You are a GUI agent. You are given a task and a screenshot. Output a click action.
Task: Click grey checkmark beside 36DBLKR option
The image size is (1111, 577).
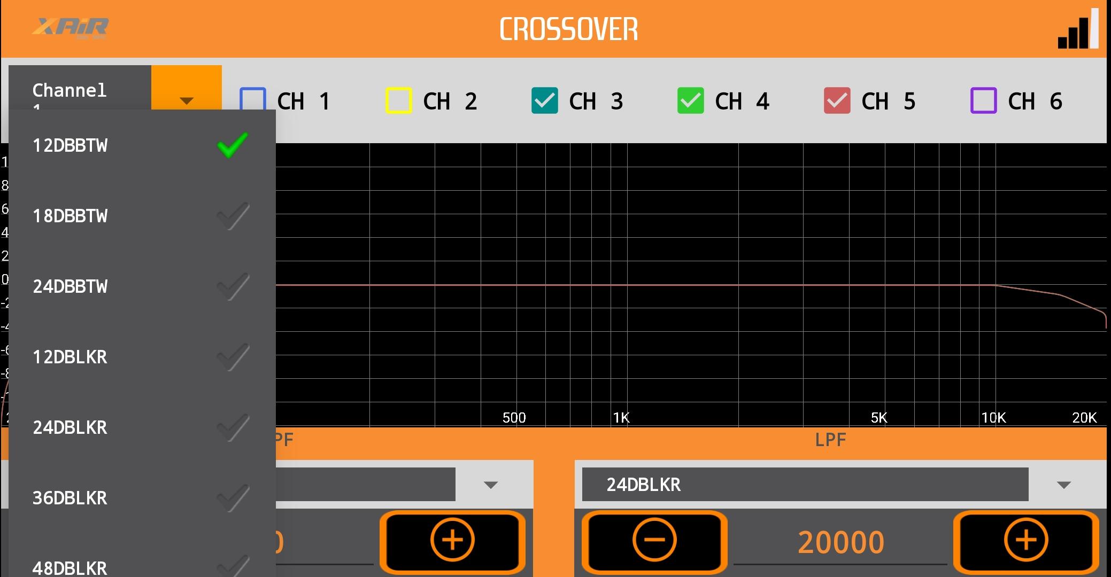click(233, 498)
